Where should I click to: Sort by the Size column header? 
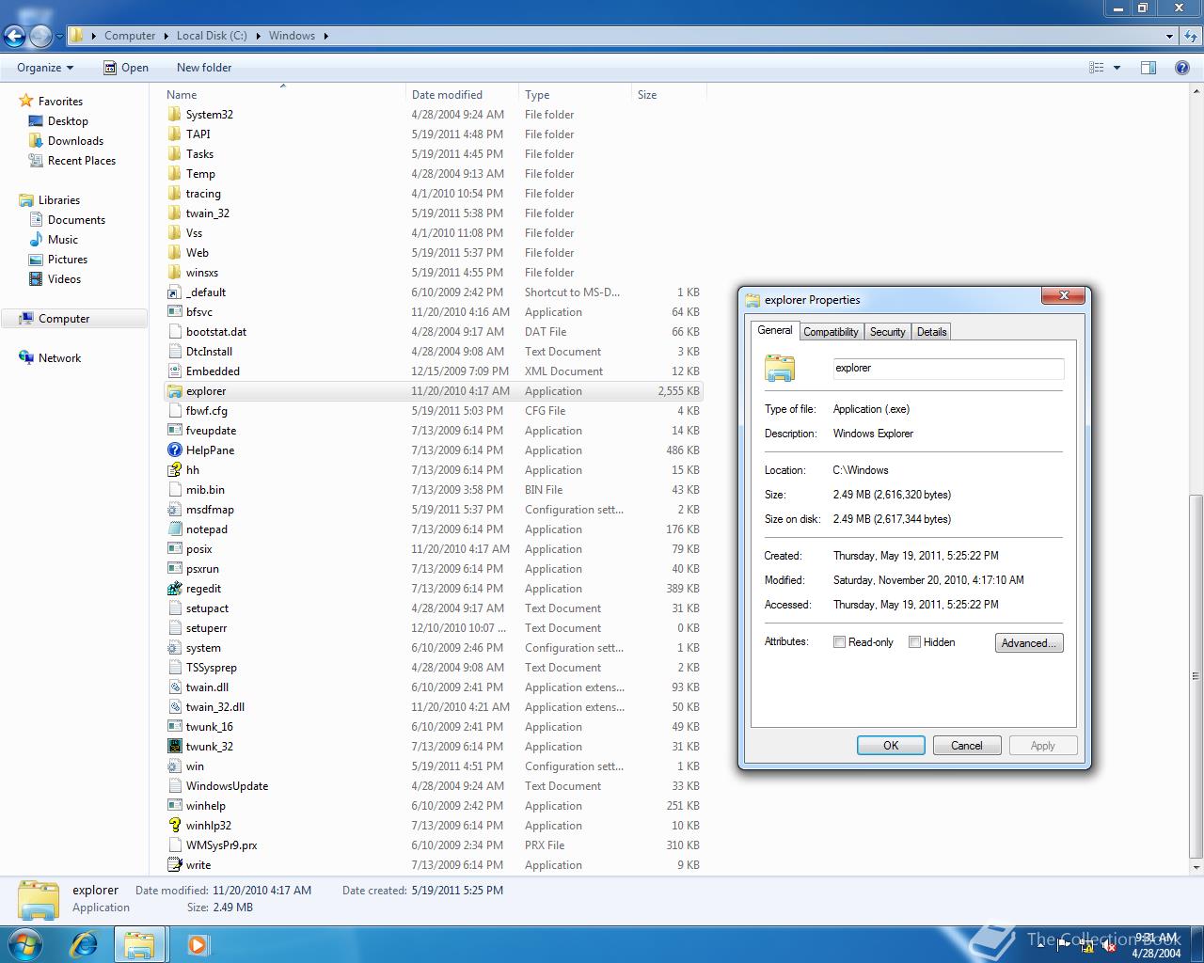[669, 95]
